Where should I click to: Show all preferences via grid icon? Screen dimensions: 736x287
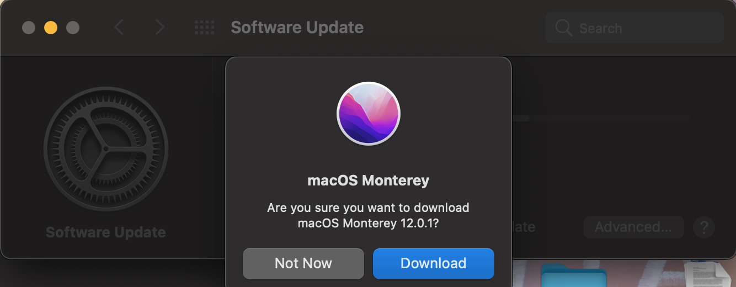coord(205,27)
